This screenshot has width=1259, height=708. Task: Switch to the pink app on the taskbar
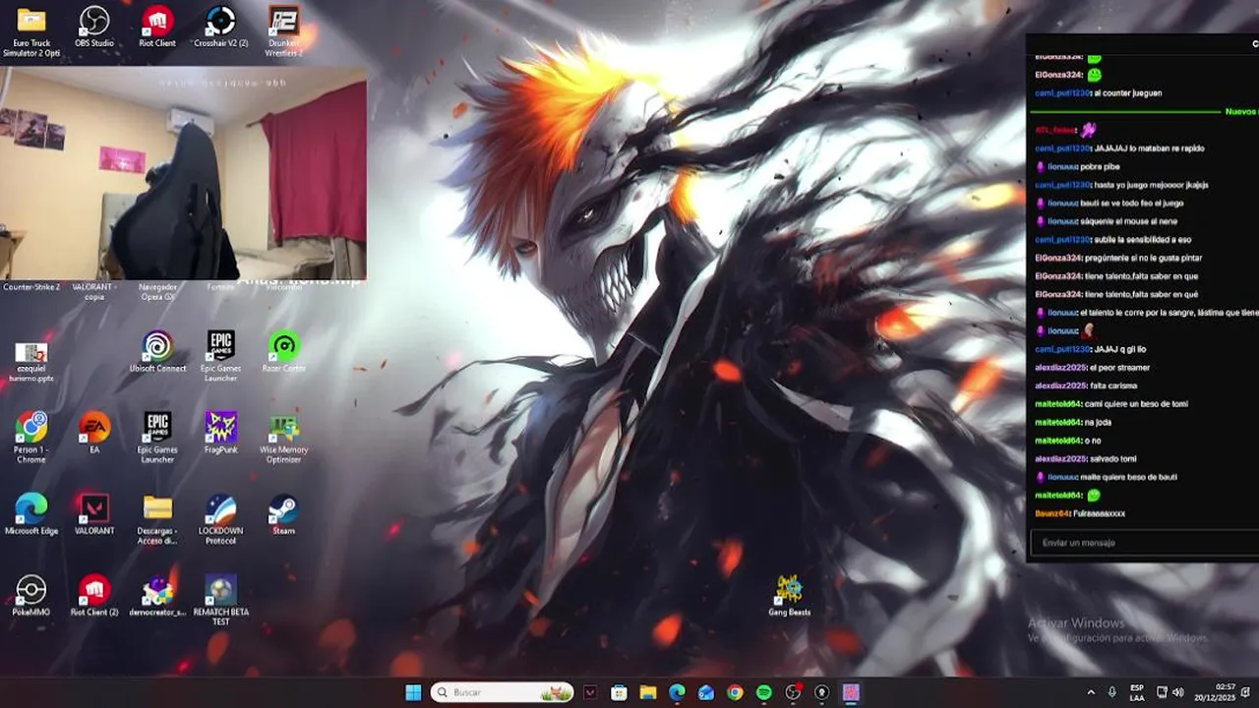tap(851, 692)
